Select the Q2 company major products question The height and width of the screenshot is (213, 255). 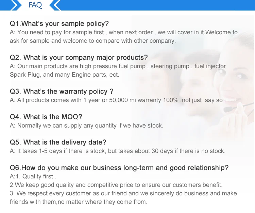pyautogui.click(x=79, y=57)
